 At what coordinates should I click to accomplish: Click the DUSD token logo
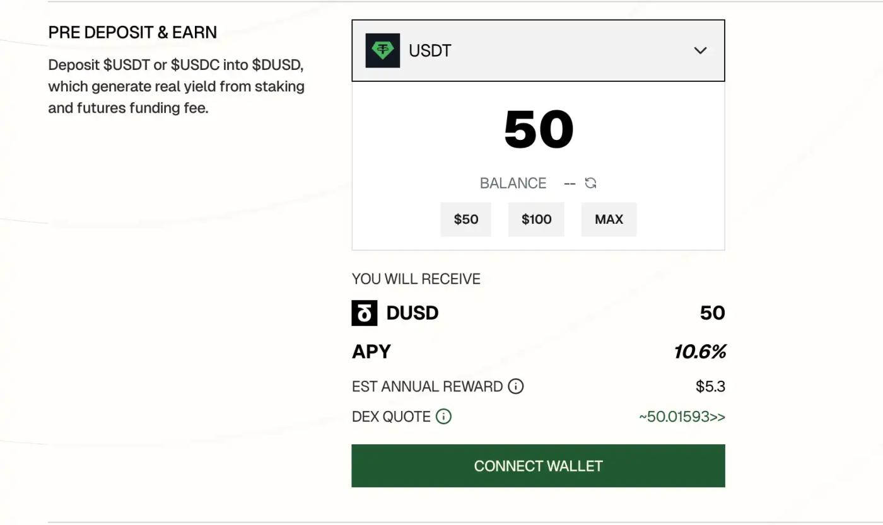tap(365, 313)
